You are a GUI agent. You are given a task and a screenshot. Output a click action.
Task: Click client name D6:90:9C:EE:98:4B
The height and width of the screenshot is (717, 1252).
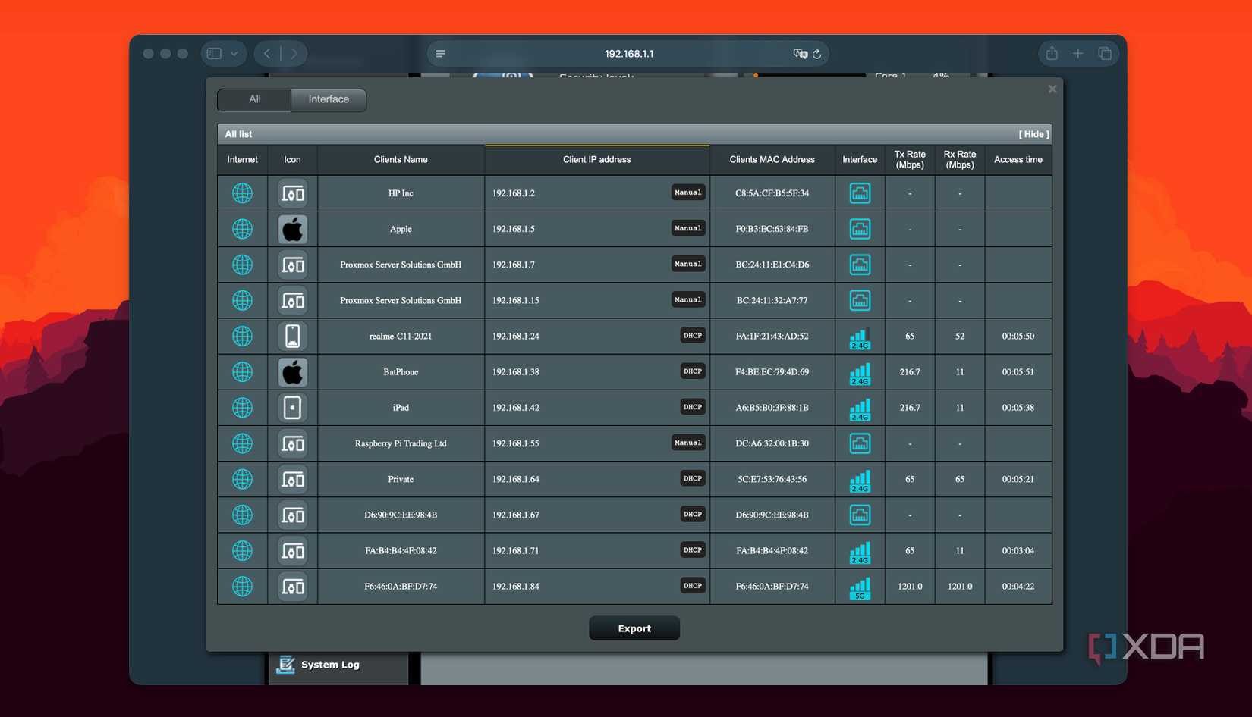[x=401, y=515]
